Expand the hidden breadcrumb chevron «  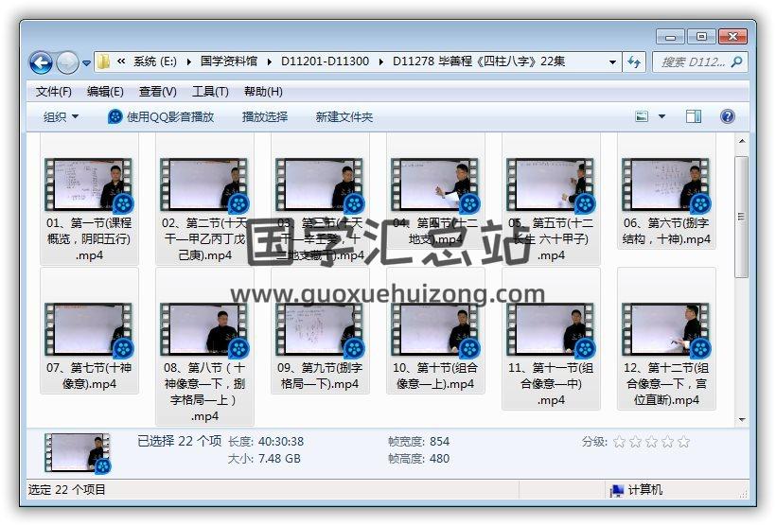click(121, 61)
